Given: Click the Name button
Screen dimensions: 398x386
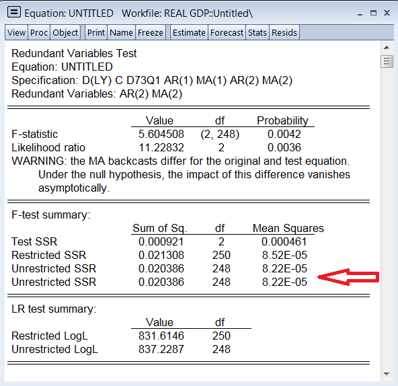Looking at the screenshot, I should click(x=121, y=32).
